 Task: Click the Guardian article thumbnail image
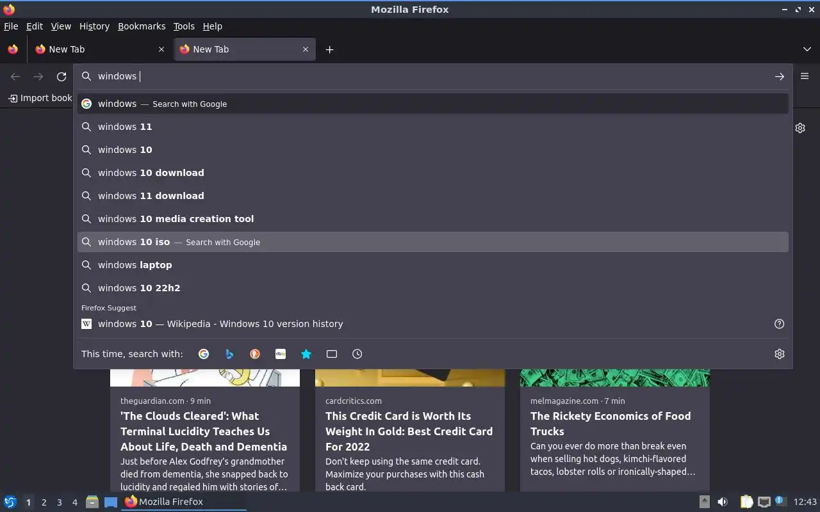click(x=205, y=378)
